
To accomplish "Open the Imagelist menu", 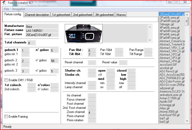I will point(19,9).
